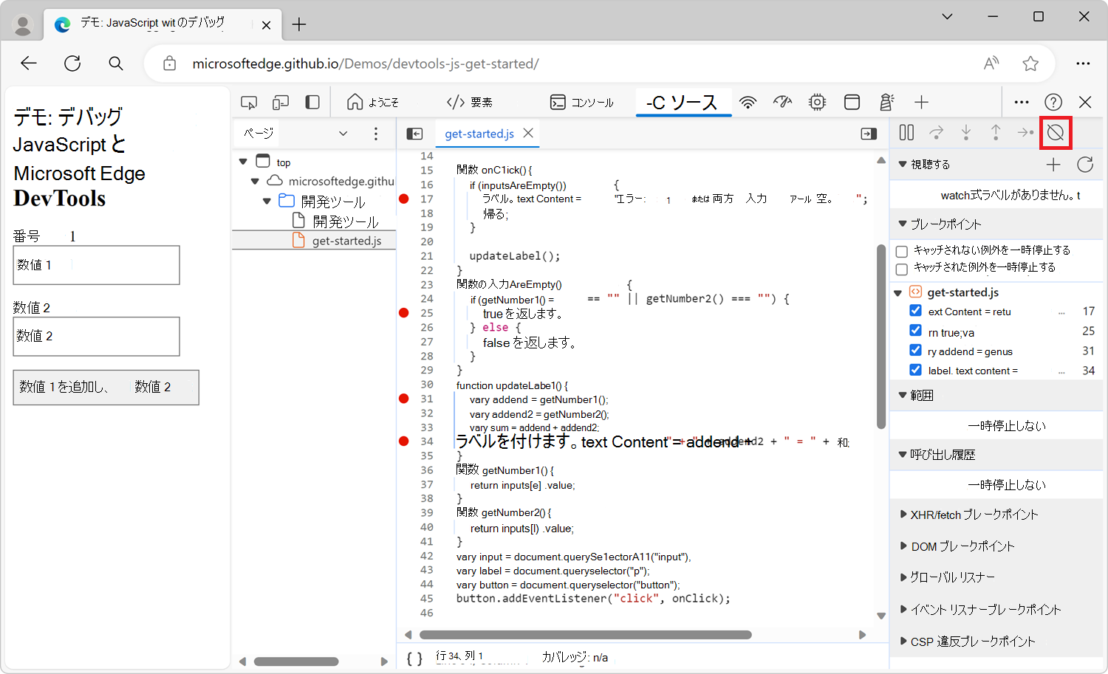
Task: Open the DevTools help icon
Action: (x=1053, y=102)
